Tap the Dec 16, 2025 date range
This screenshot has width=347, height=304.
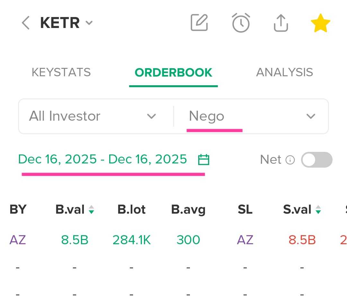click(102, 160)
